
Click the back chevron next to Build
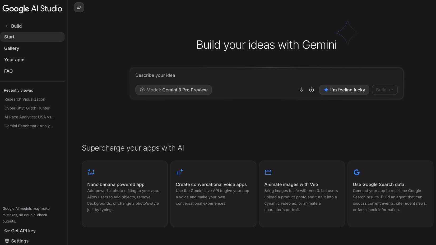tap(6, 26)
